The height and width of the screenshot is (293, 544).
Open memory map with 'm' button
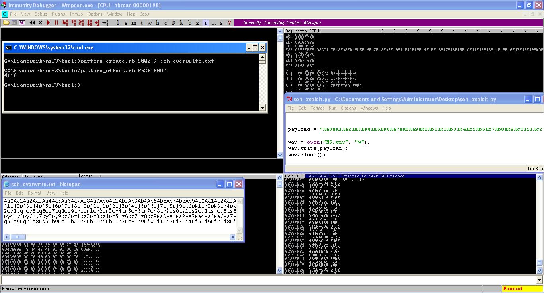pyautogui.click(x=134, y=23)
